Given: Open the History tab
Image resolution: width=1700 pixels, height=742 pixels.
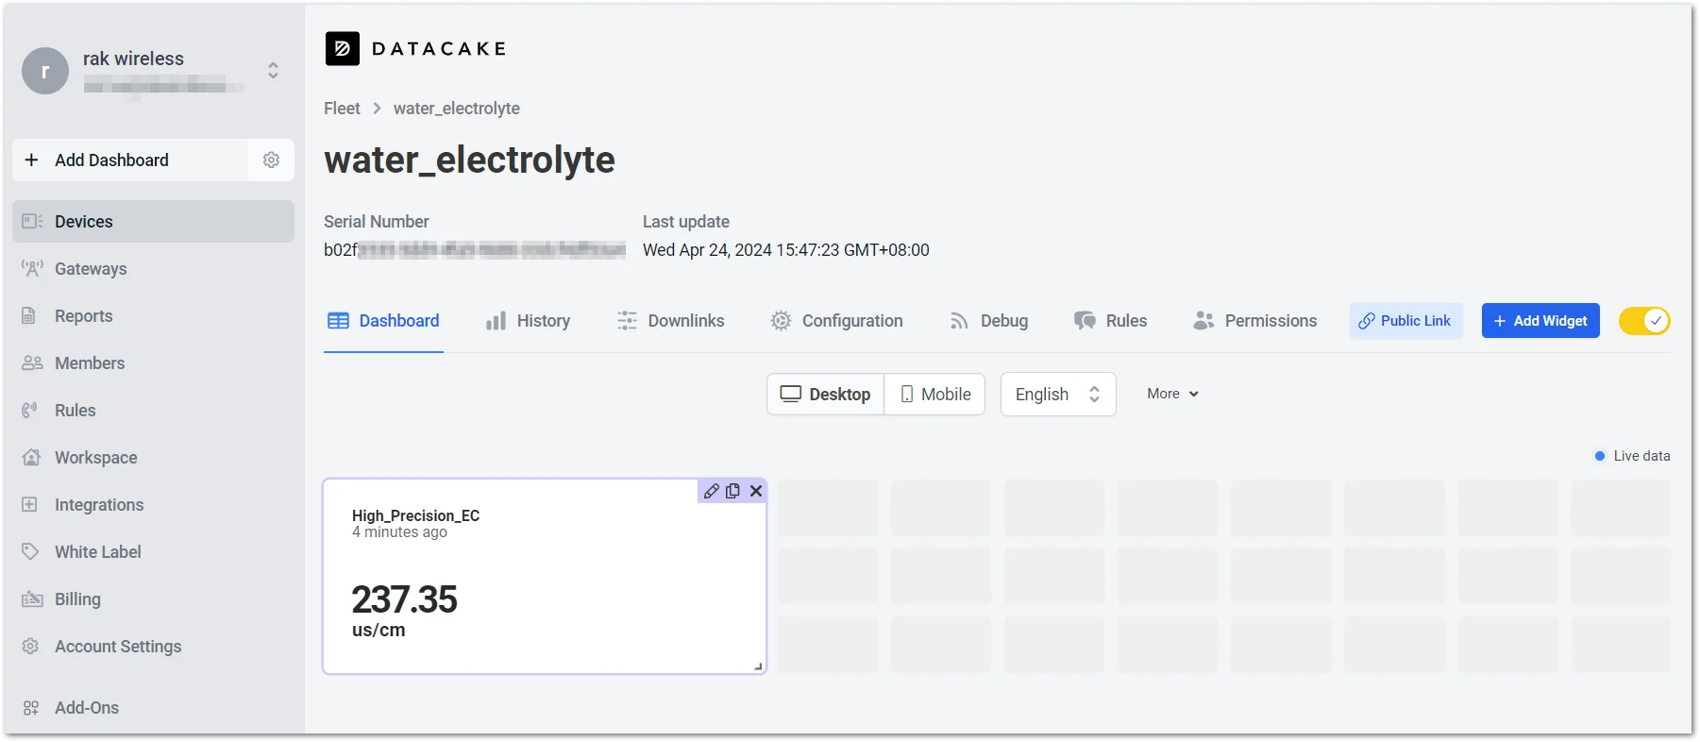Looking at the screenshot, I should pos(528,321).
